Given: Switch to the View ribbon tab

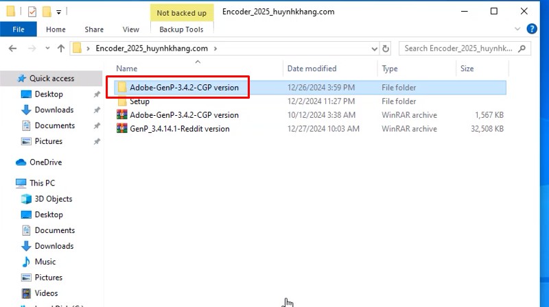Looking at the screenshot, I should click(130, 29).
